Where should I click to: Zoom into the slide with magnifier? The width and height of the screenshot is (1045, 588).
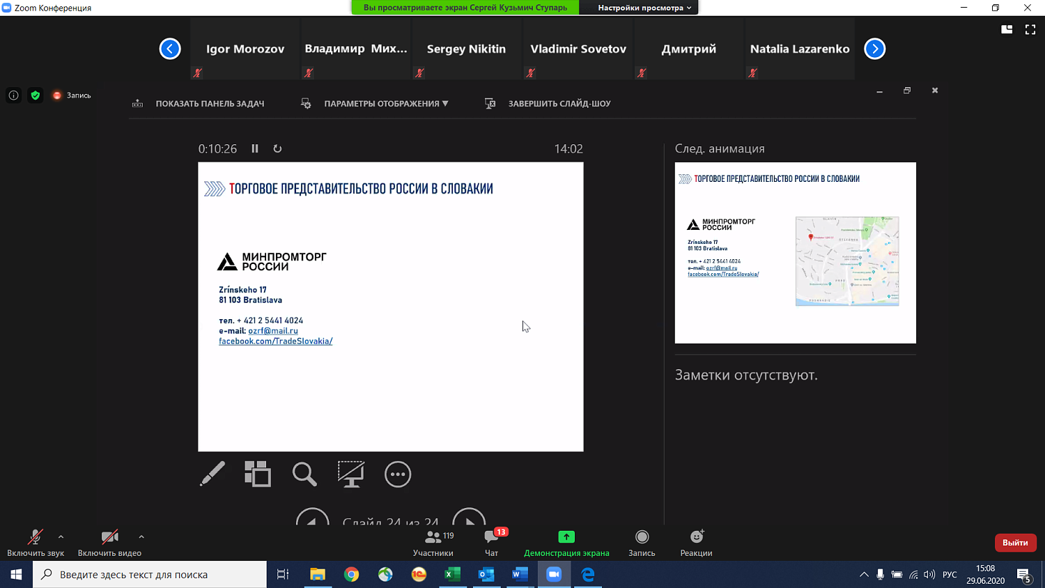pos(304,474)
